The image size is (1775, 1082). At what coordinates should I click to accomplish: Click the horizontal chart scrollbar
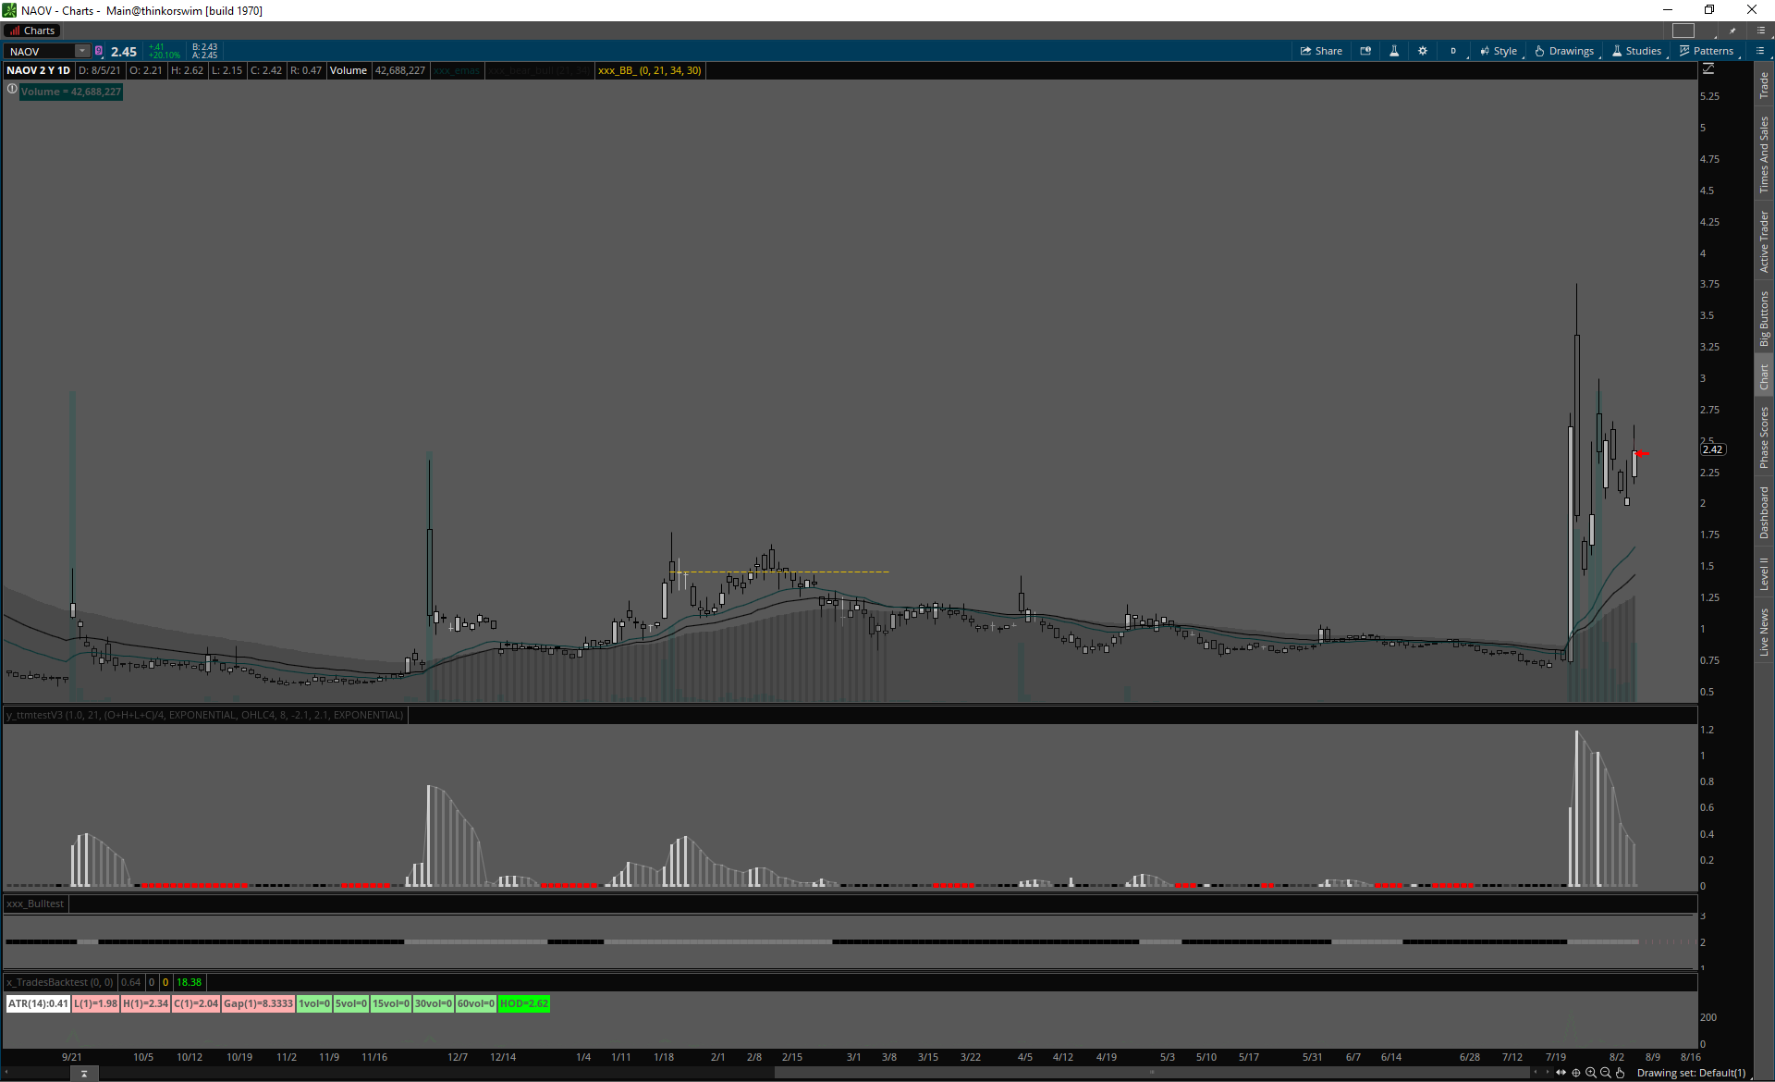coord(1151,1073)
